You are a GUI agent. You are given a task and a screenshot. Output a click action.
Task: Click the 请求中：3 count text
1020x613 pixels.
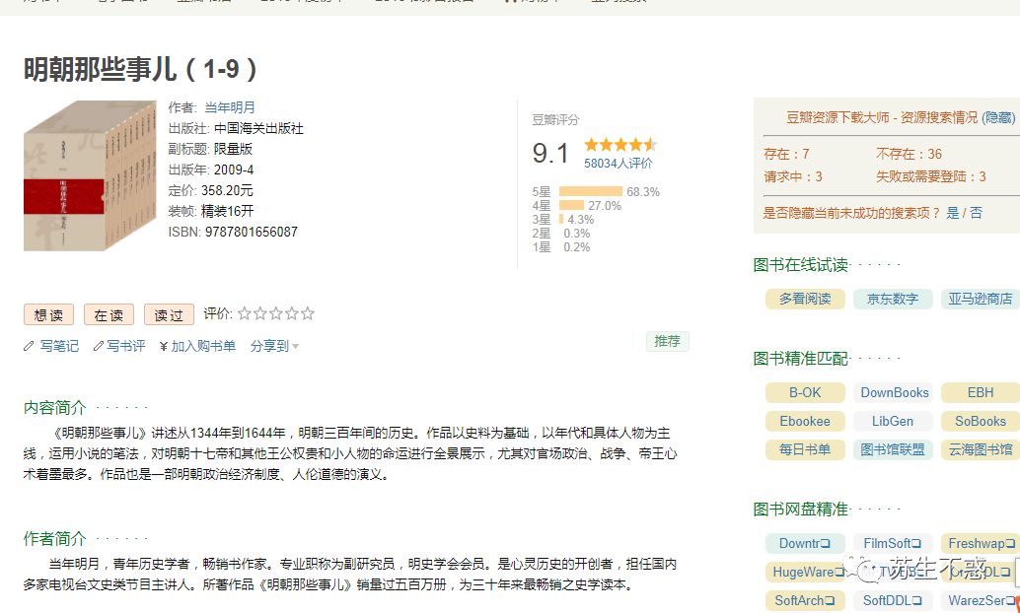[x=793, y=176]
